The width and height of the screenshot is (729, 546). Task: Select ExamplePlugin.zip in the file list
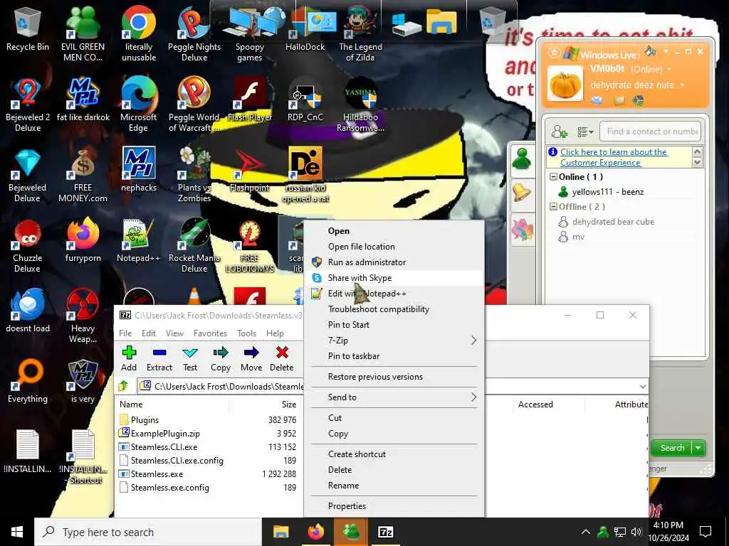coord(165,434)
